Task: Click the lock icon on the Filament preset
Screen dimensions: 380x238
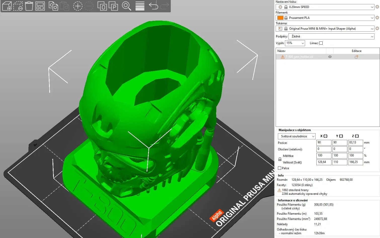Action: (x=286, y=18)
